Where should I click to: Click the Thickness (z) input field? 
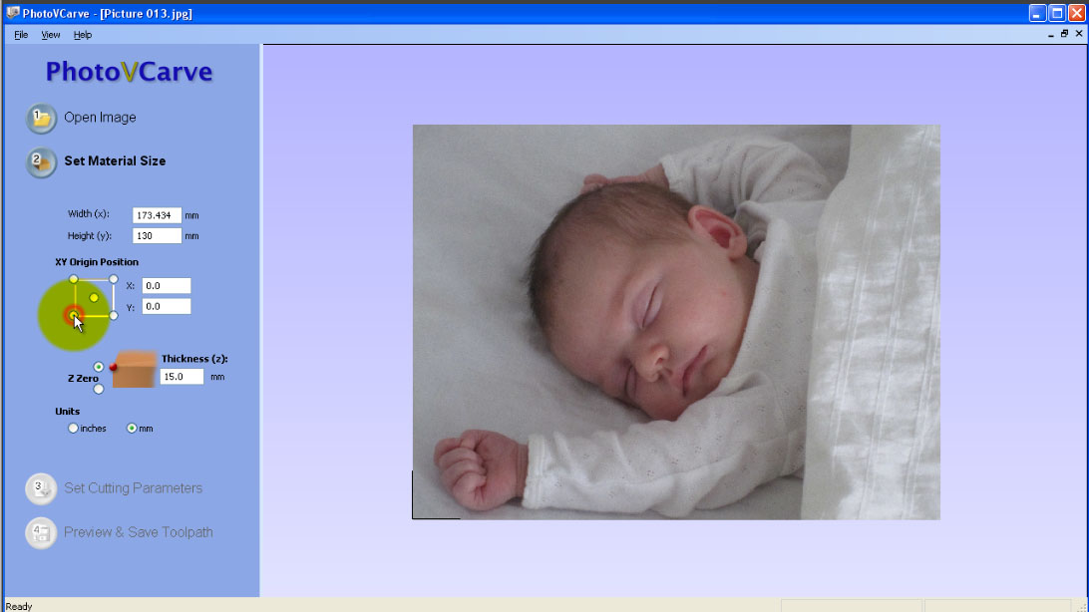pyautogui.click(x=181, y=377)
